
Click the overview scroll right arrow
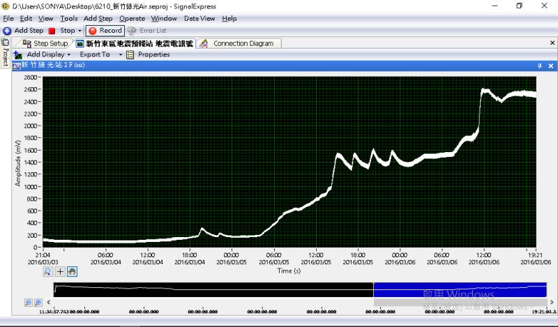coord(552,302)
